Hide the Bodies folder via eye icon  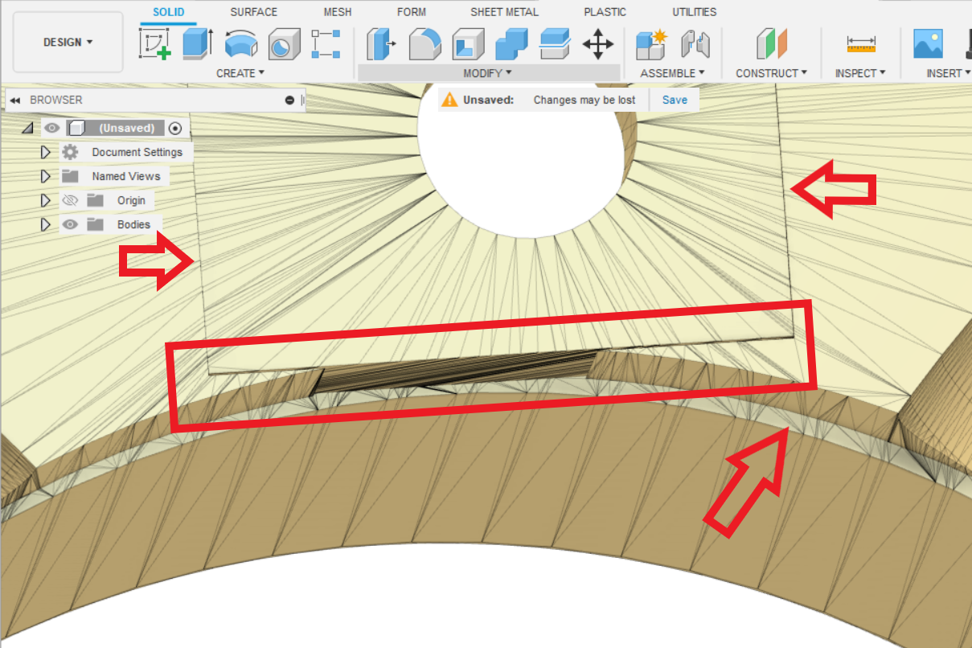click(71, 224)
